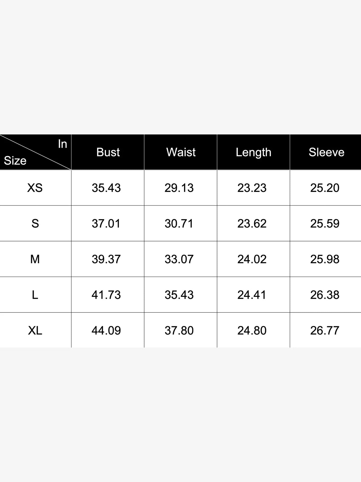Click the M waist value 33.07
This screenshot has height=482, width=361.
[x=179, y=259]
